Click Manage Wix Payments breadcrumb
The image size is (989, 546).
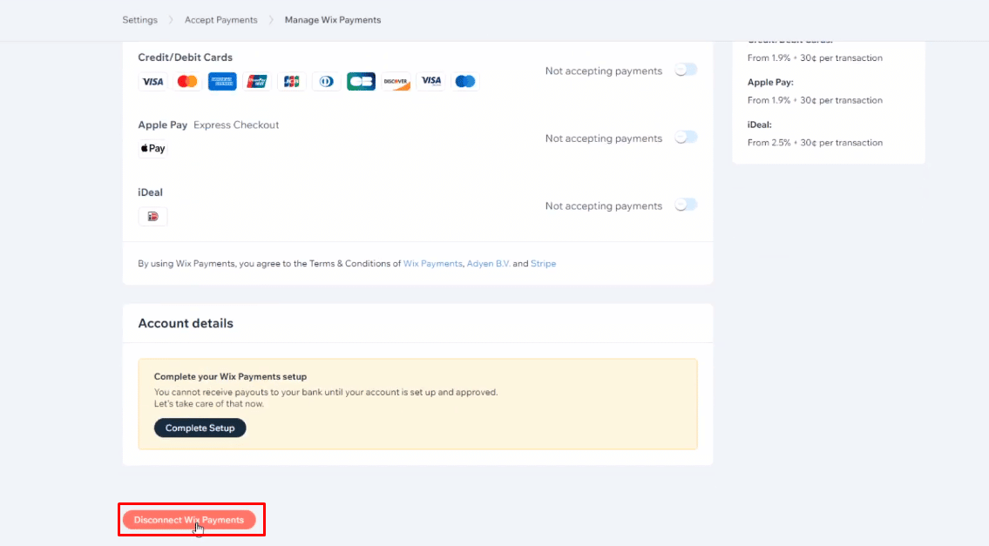[332, 20]
